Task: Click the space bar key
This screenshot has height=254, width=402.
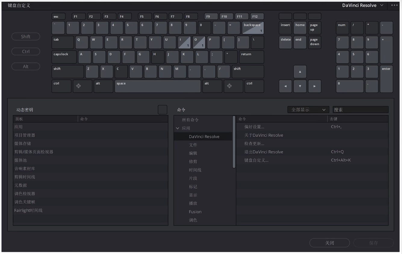Action: click(x=158, y=86)
